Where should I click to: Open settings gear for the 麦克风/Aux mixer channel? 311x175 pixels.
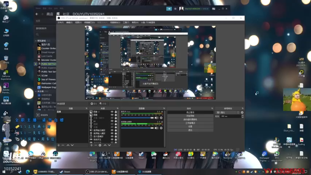pyautogui.click(x=161, y=118)
